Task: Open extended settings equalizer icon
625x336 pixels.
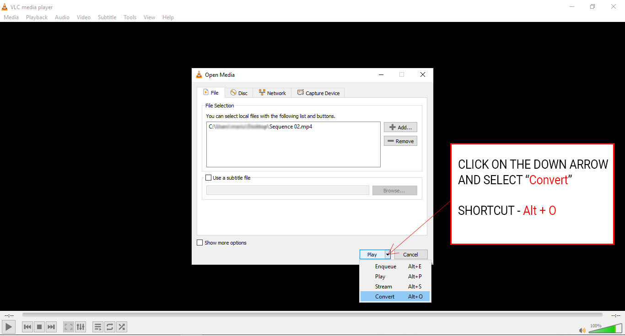Action: 81,327
